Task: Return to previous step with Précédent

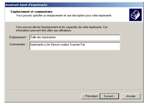Action: 90,96
